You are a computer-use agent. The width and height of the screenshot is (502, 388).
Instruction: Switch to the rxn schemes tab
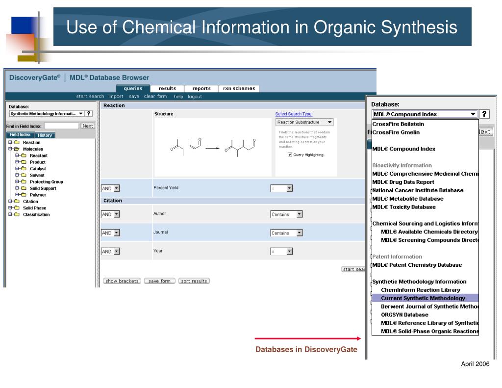[239, 88]
